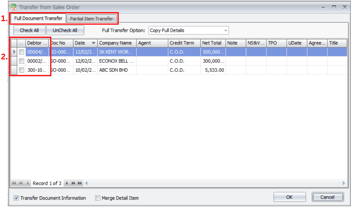Dismiss the dialog with Cancel
Viewport: 351px width, 207px height.
pyautogui.click(x=327, y=197)
